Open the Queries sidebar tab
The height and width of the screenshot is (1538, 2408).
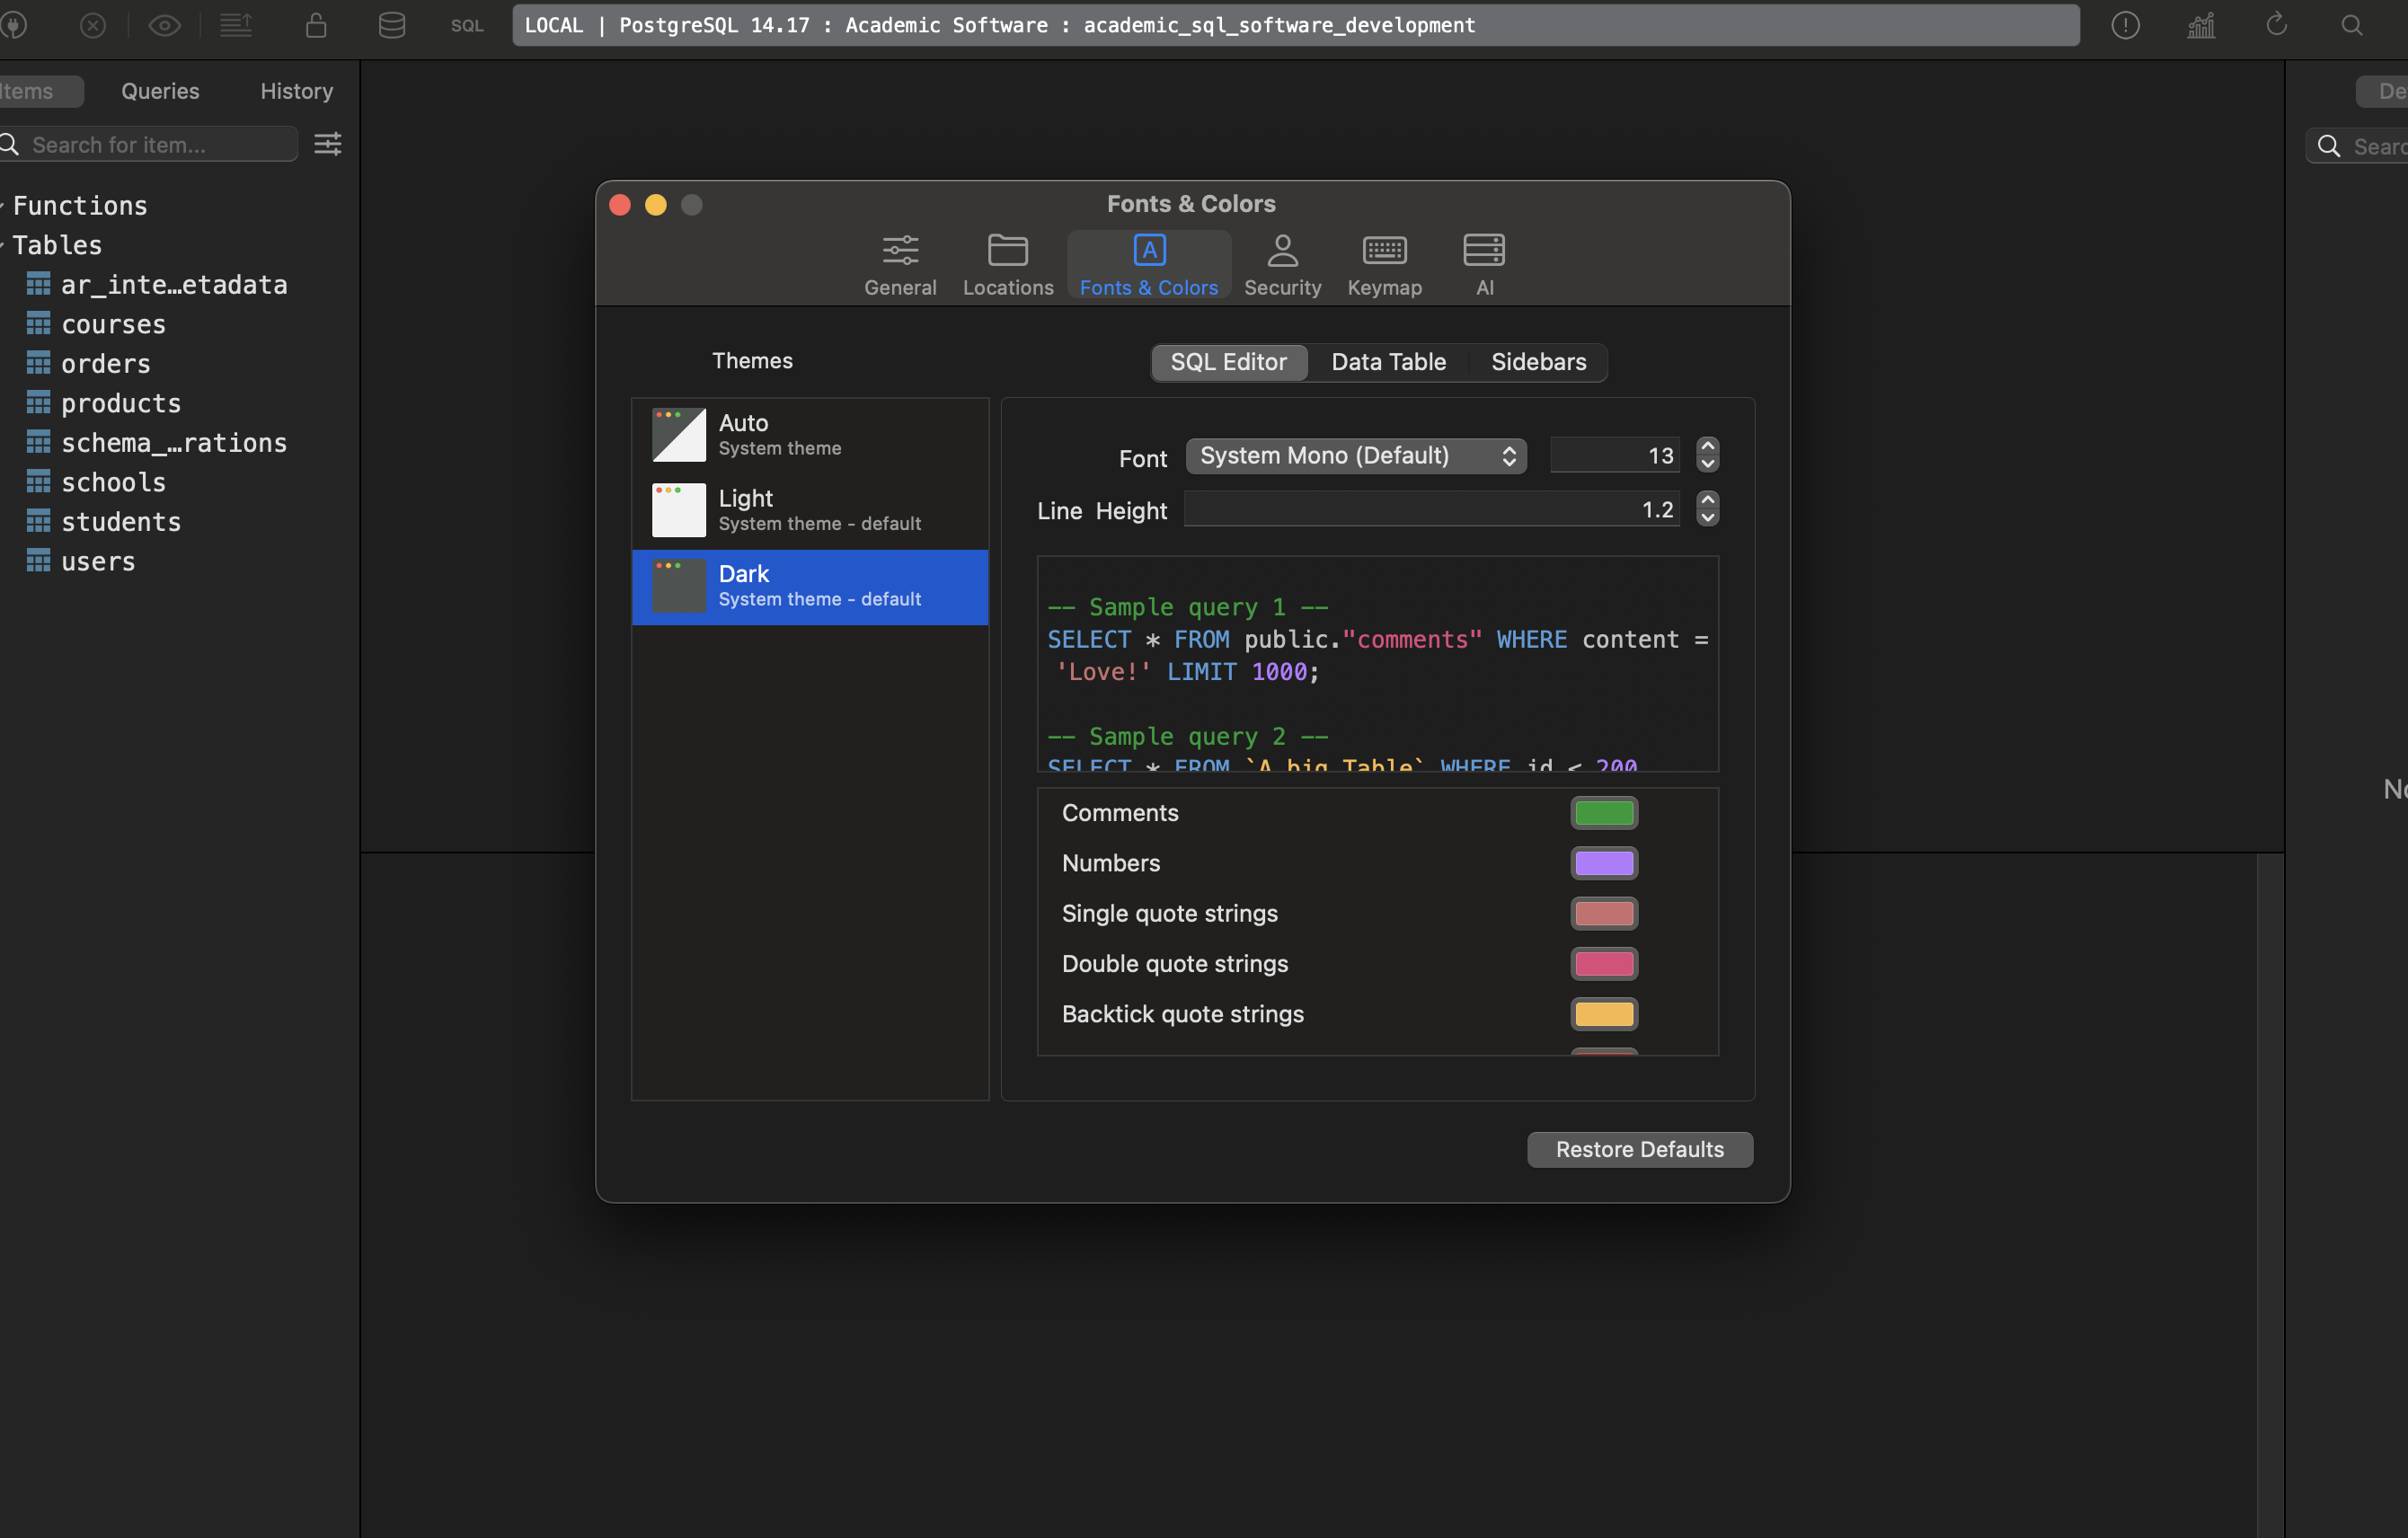(160, 91)
